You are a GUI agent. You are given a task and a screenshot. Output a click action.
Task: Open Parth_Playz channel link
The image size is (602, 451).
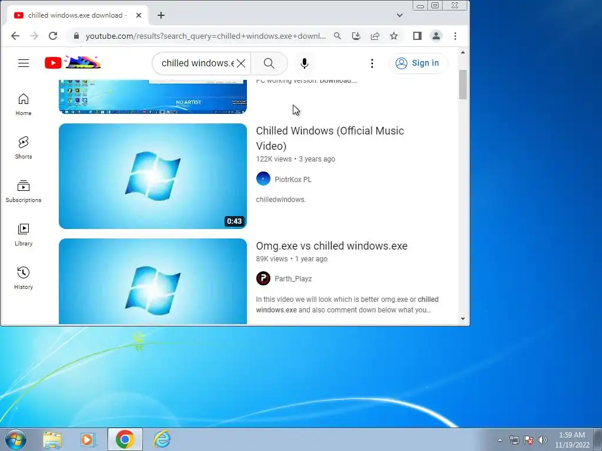(x=293, y=279)
